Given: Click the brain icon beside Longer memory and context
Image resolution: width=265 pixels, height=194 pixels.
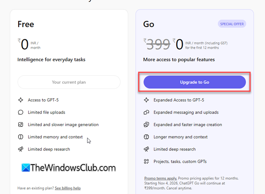Looking at the screenshot, I should pyautogui.click(x=147, y=137).
